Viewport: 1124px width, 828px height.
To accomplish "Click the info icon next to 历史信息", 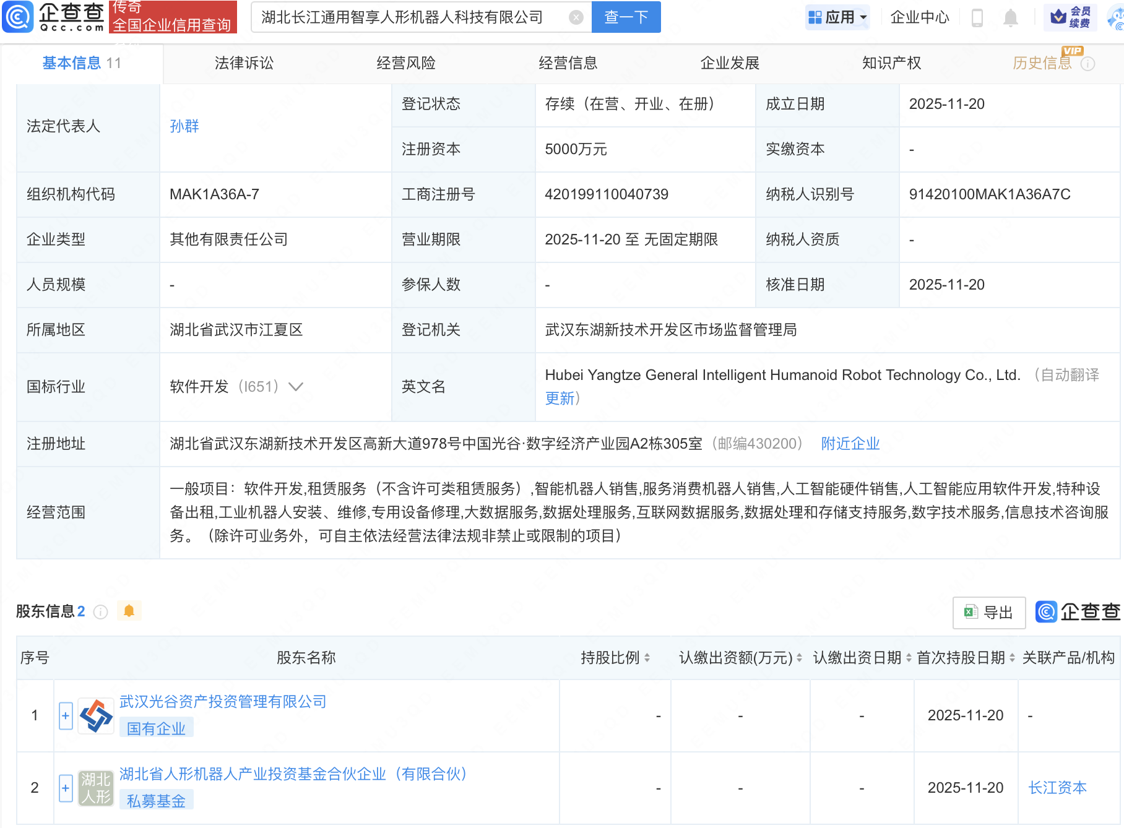I will (x=1087, y=64).
